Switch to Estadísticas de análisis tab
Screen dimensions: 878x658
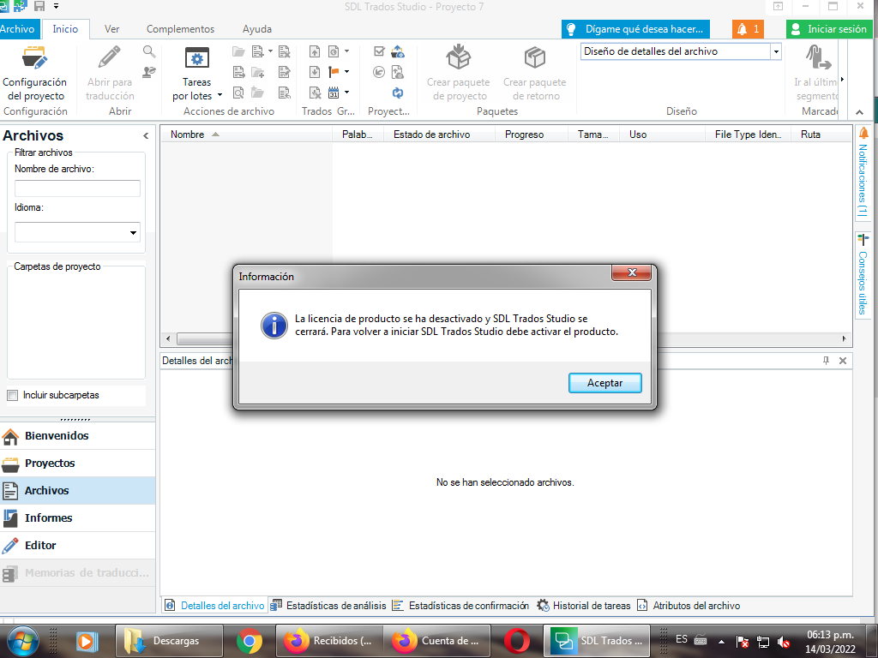tap(328, 606)
